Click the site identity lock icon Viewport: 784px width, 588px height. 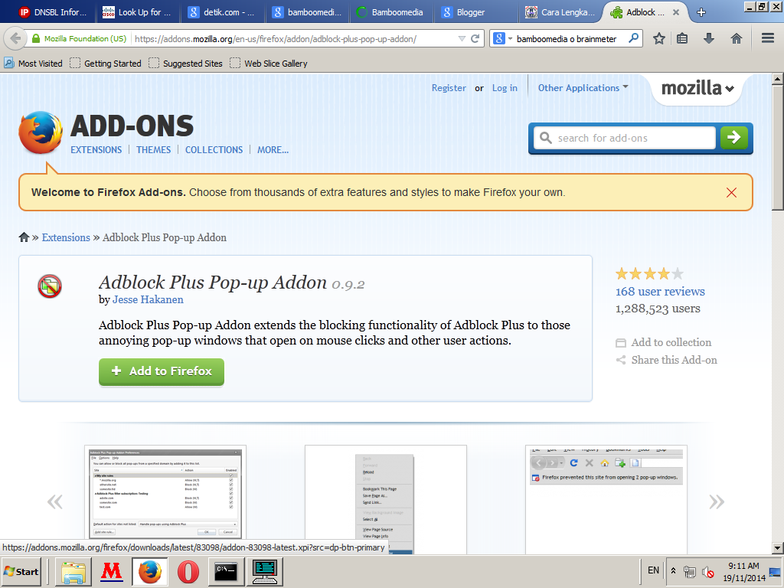[x=35, y=38]
